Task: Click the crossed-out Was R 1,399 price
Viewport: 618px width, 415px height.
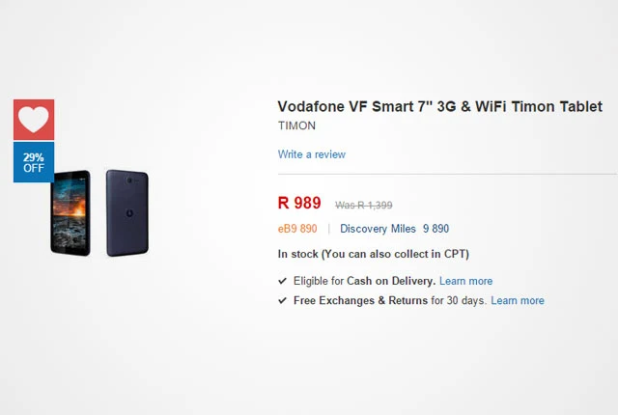Action: click(363, 206)
